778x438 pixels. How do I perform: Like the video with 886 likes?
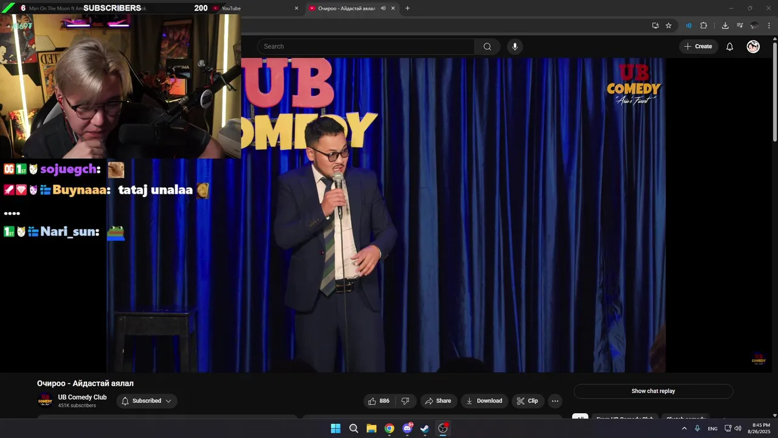[x=378, y=401]
